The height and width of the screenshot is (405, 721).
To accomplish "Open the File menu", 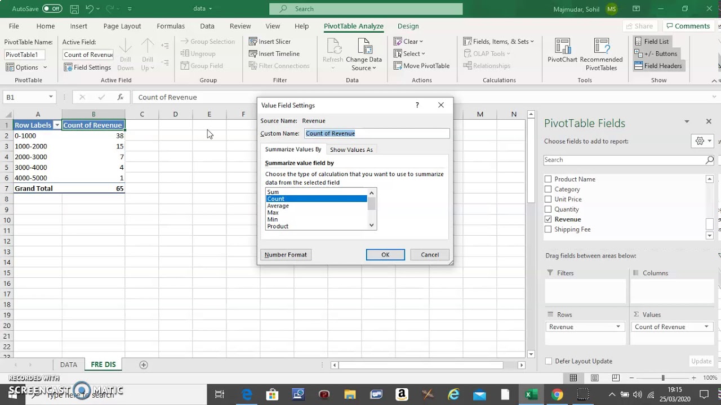I will tap(14, 26).
